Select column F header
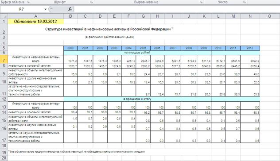The image size is (280, 161). point(128,16)
